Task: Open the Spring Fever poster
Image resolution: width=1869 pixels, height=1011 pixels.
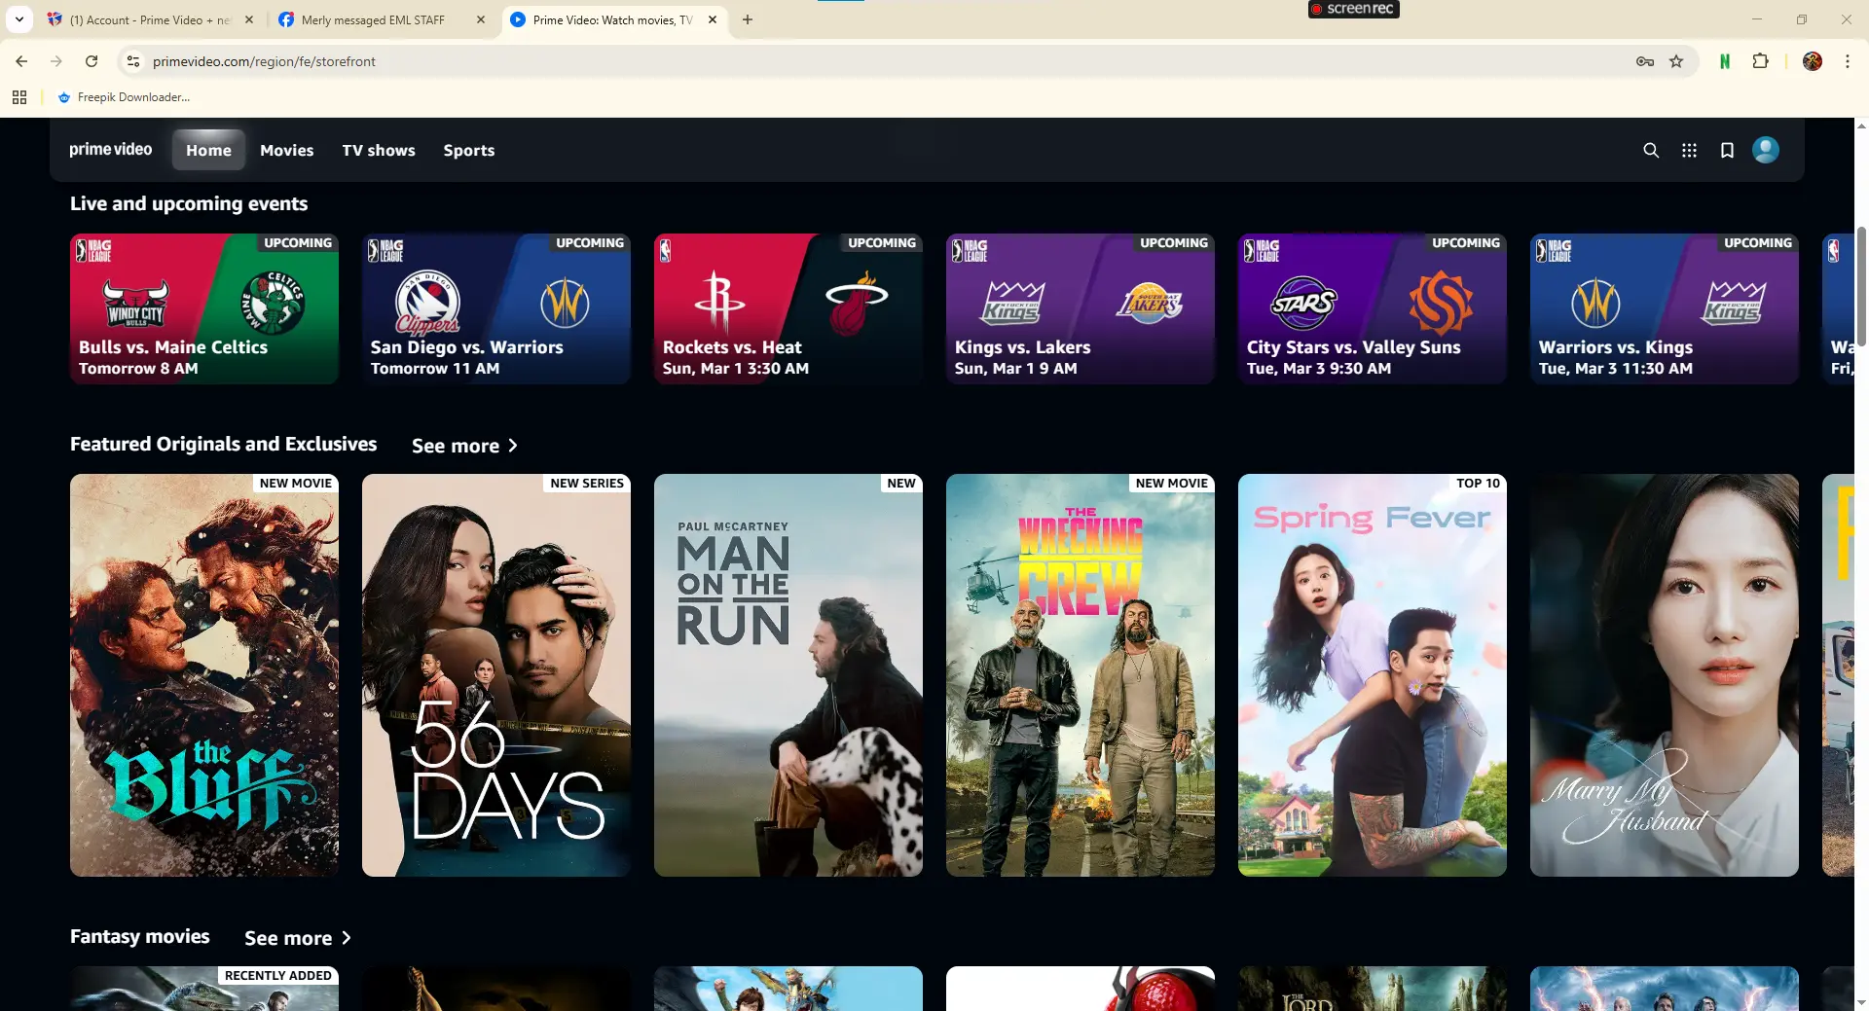Action: coord(1373,675)
